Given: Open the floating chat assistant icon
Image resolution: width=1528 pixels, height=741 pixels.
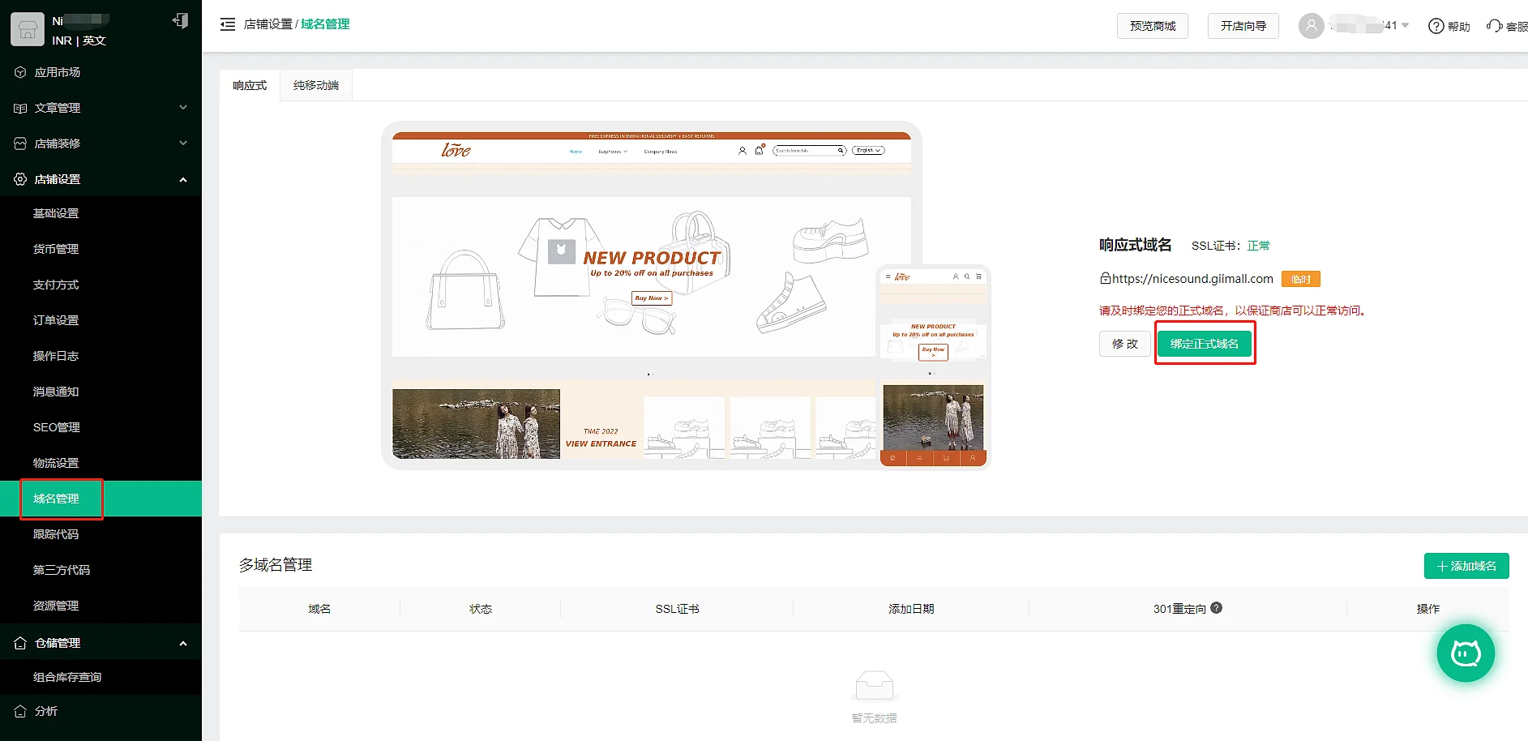Looking at the screenshot, I should (1465, 653).
